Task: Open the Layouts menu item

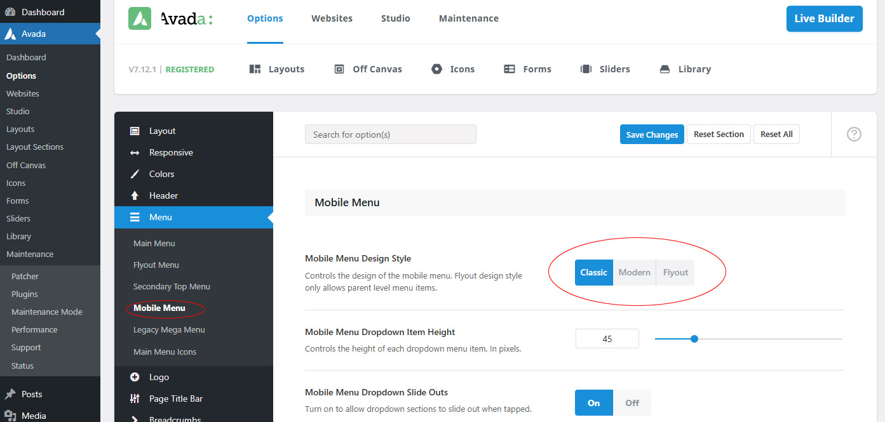Action: (277, 69)
